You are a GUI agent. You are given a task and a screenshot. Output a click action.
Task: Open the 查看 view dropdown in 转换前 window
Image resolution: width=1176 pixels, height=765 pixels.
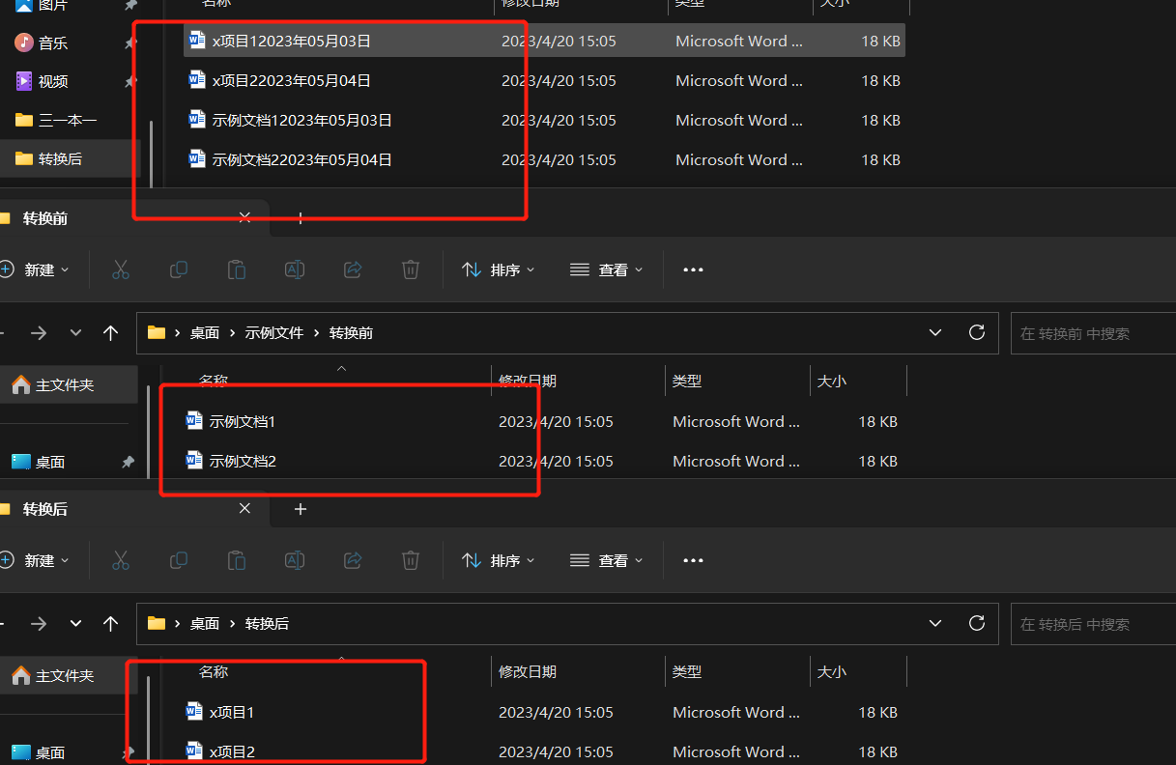tap(606, 269)
